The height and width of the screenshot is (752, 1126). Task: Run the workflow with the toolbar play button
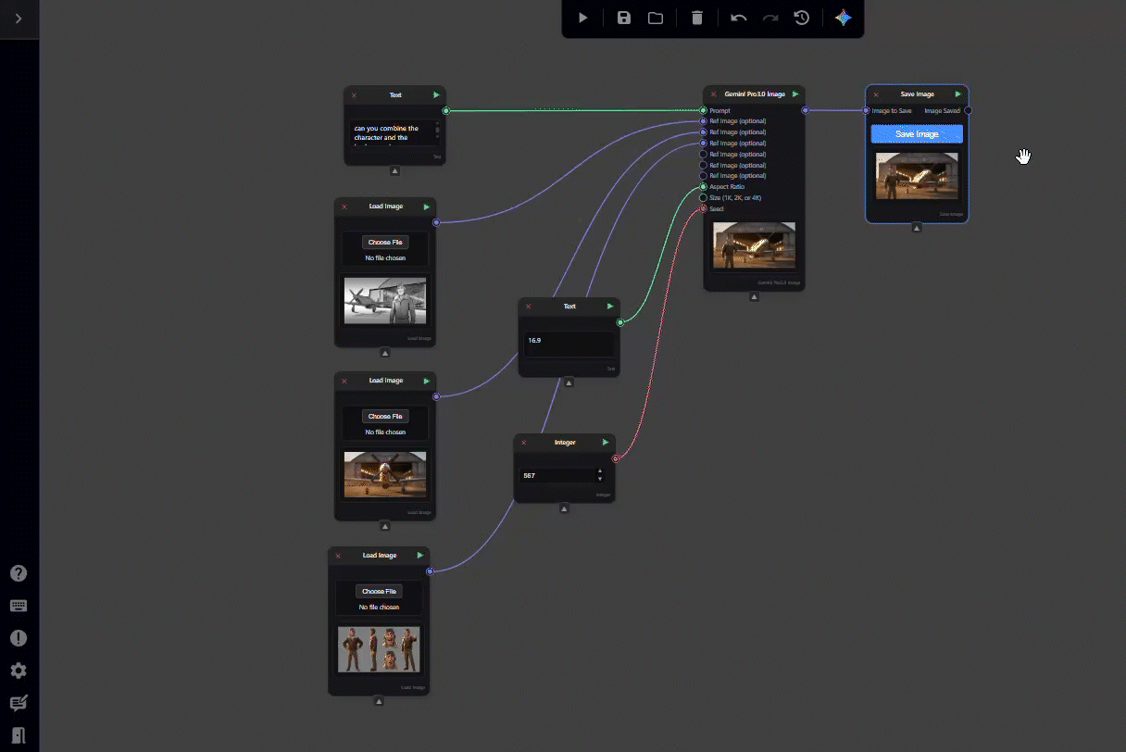(x=582, y=18)
